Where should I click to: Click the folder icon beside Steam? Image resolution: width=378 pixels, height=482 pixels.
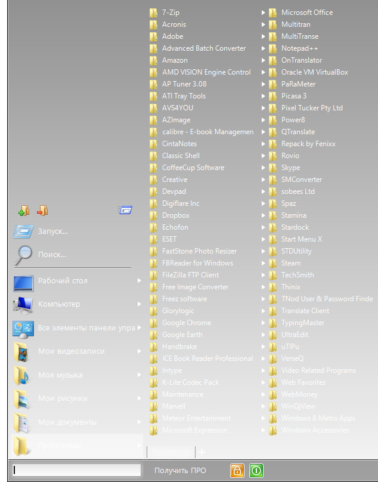(272, 263)
